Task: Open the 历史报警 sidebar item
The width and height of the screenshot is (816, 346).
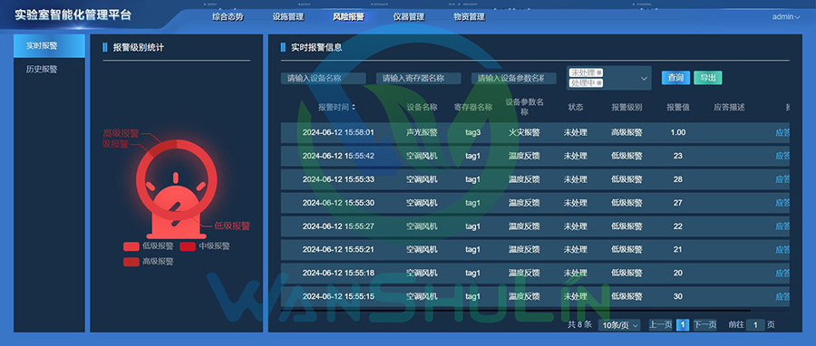Action: 42,69
